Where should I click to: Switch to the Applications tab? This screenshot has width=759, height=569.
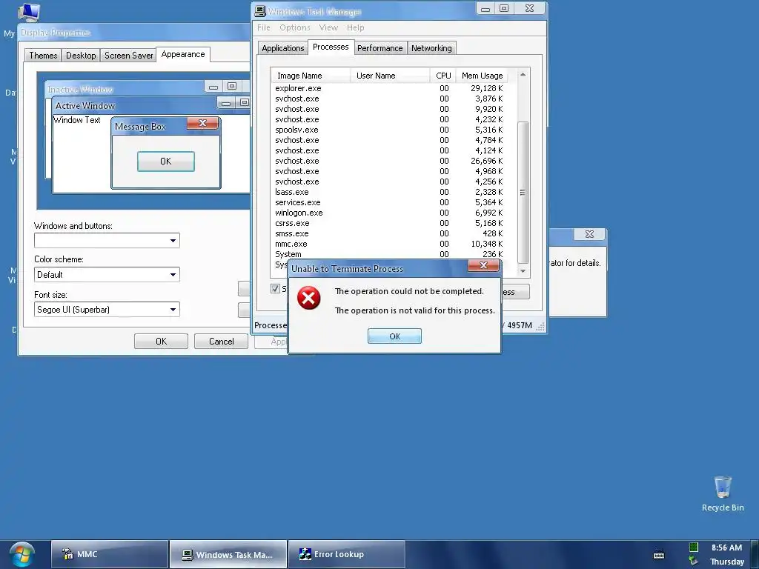[282, 48]
